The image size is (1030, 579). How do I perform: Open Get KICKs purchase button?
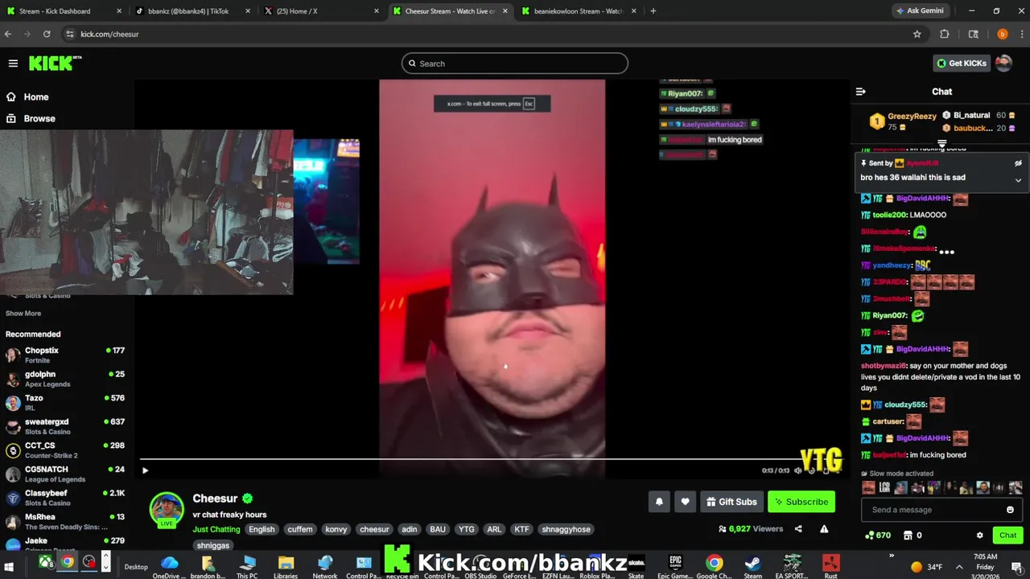[x=961, y=64]
